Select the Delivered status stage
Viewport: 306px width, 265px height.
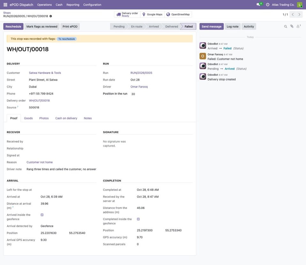coord(172,26)
